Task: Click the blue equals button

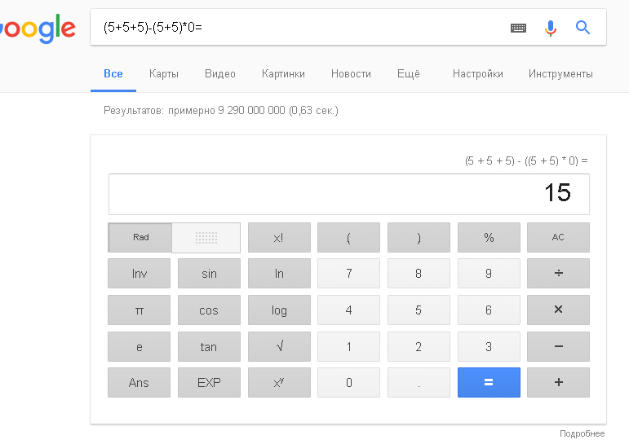Action: pyautogui.click(x=489, y=382)
